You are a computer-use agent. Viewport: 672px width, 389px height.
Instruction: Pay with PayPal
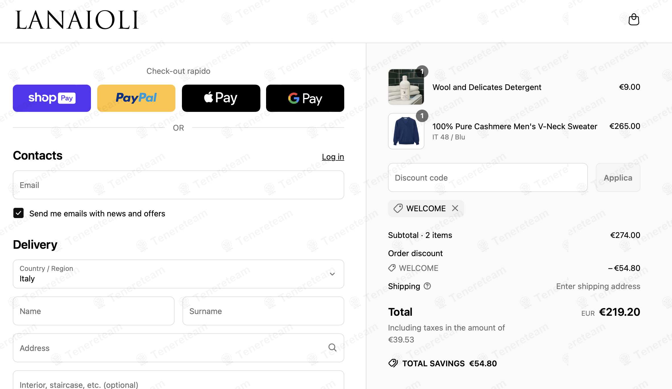[136, 98]
